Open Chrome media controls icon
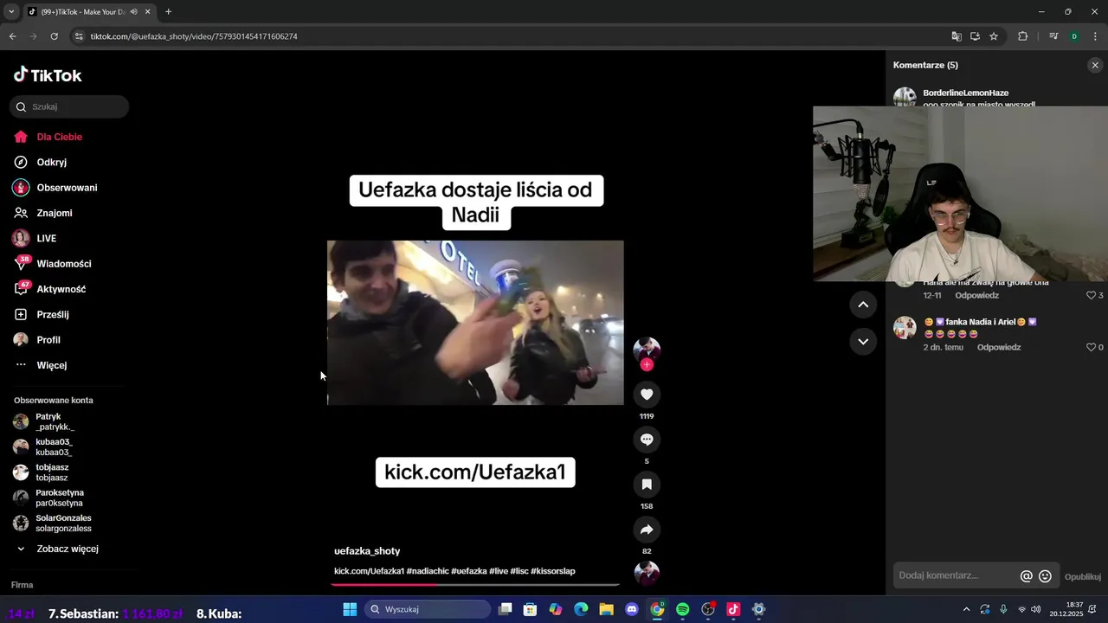 [1053, 36]
